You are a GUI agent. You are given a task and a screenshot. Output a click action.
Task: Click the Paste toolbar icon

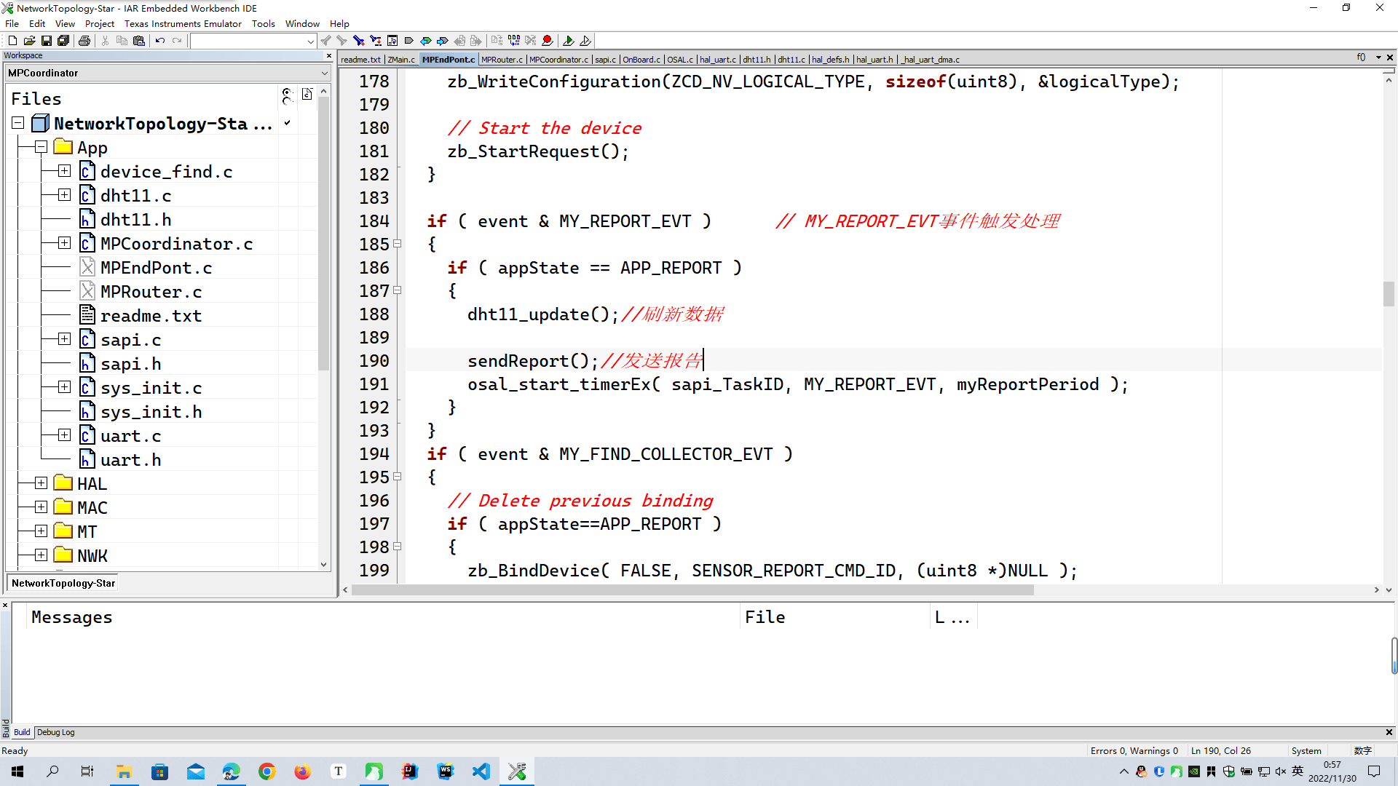[138, 41]
